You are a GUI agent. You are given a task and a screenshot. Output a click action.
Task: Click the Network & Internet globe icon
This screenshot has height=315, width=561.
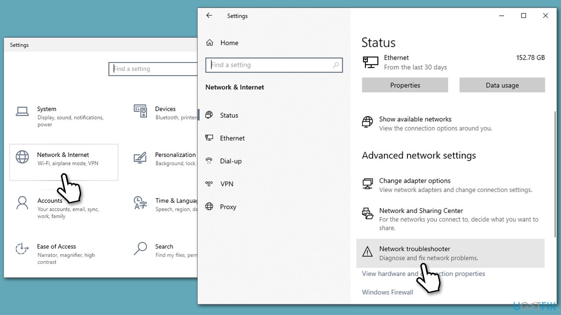click(x=22, y=157)
